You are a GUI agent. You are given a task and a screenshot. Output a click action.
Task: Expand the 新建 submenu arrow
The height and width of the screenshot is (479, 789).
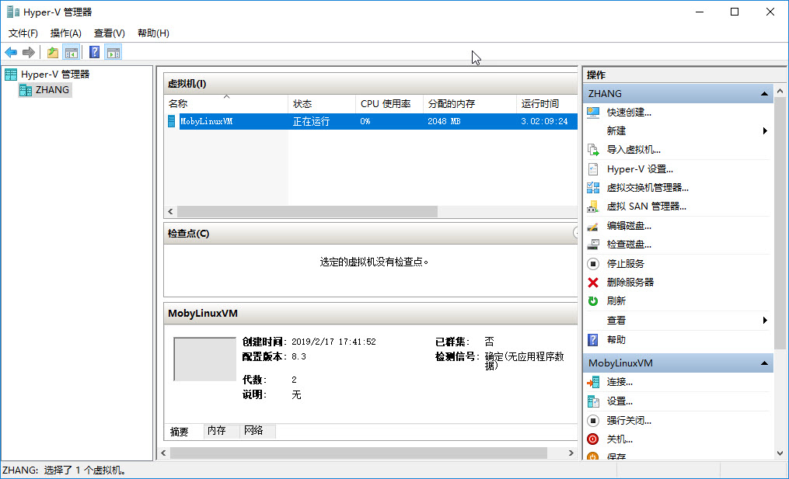click(x=766, y=131)
